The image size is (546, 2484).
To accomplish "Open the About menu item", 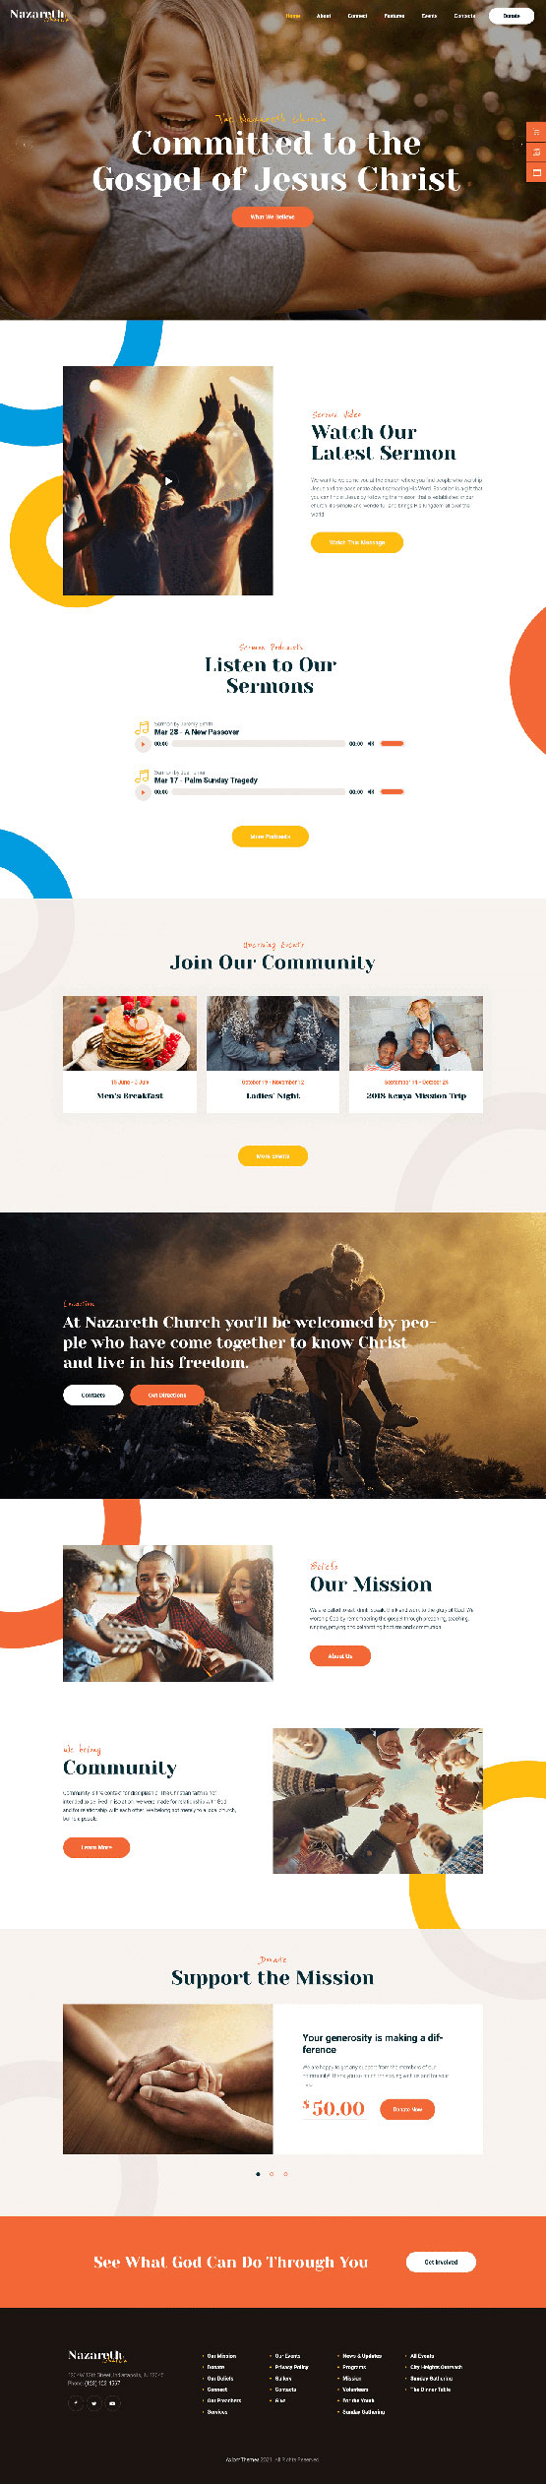I will point(324,16).
